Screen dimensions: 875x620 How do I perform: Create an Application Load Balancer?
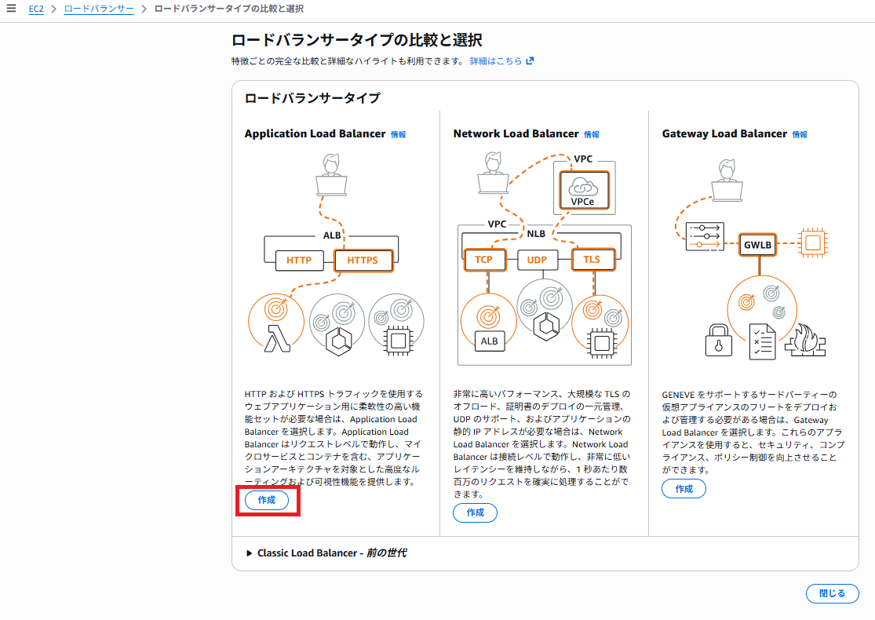(x=267, y=500)
